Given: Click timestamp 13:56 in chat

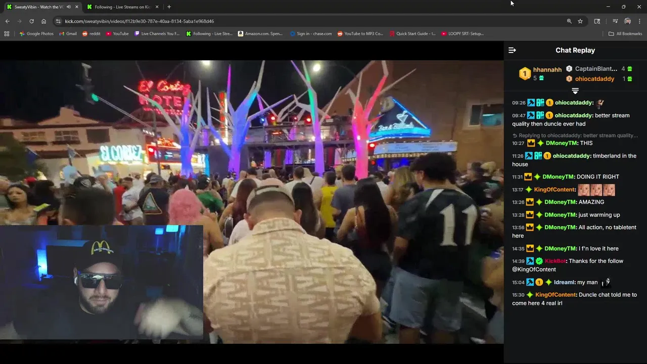Looking at the screenshot, I should (518, 227).
